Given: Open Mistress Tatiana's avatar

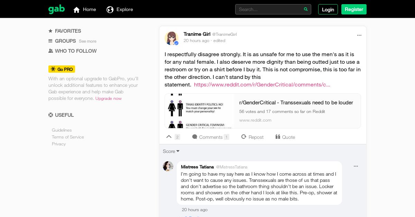Looking at the screenshot, I should [x=168, y=166].
